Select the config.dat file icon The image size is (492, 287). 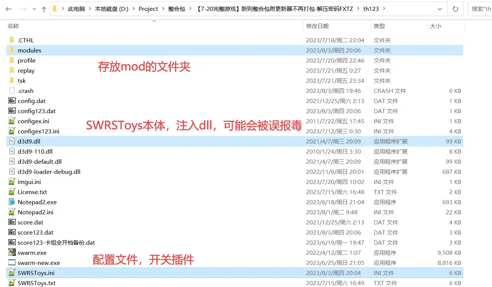click(12, 101)
